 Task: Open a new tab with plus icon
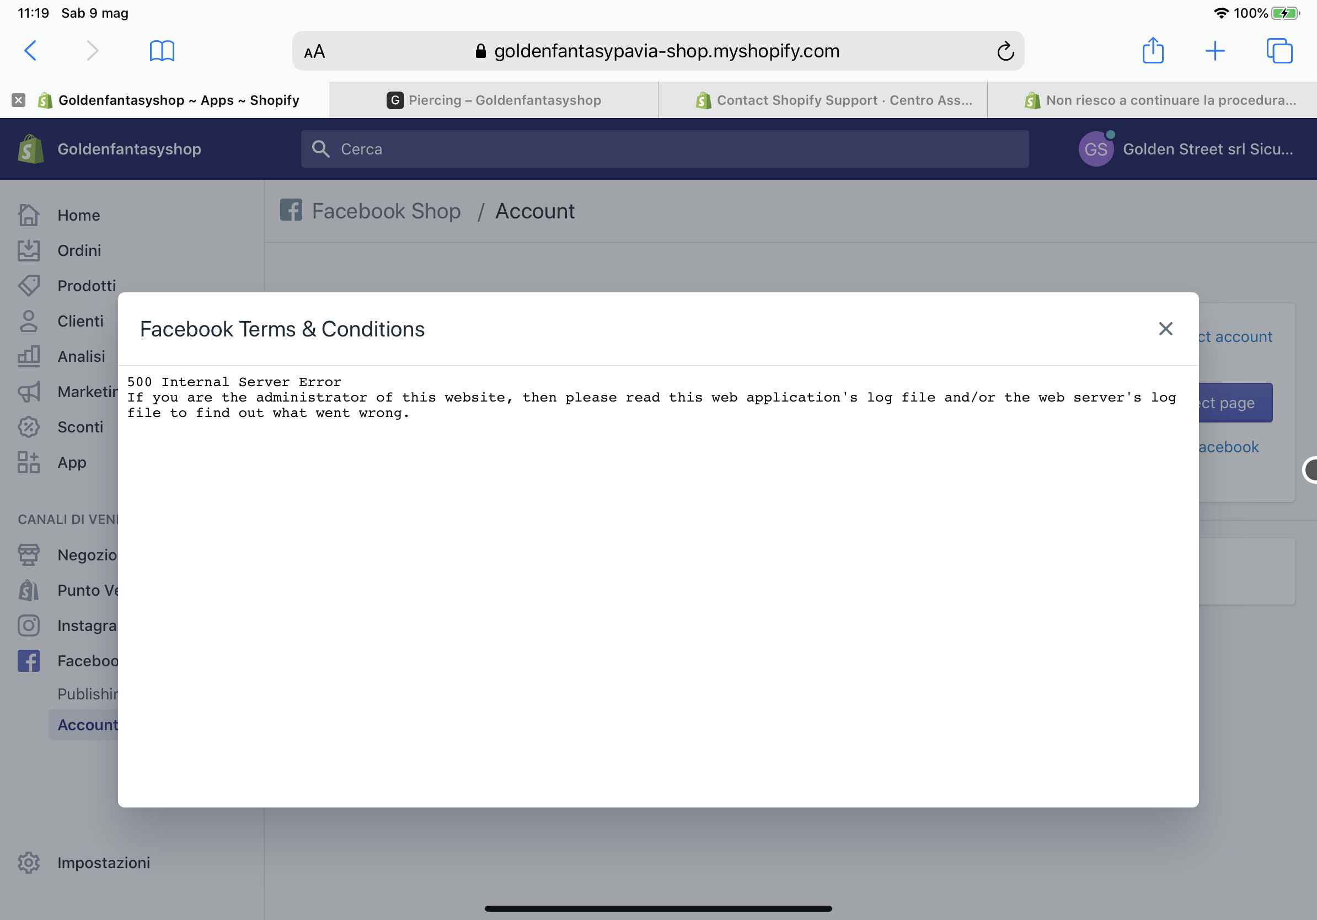(x=1215, y=51)
